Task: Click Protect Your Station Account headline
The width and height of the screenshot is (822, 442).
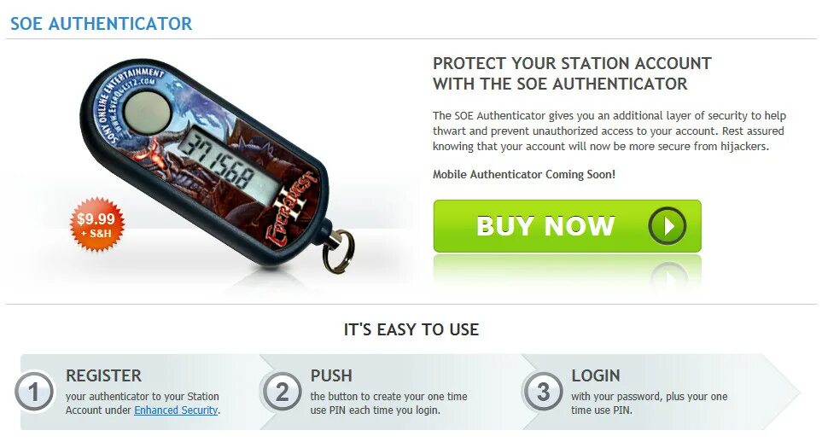Action: click(x=572, y=73)
